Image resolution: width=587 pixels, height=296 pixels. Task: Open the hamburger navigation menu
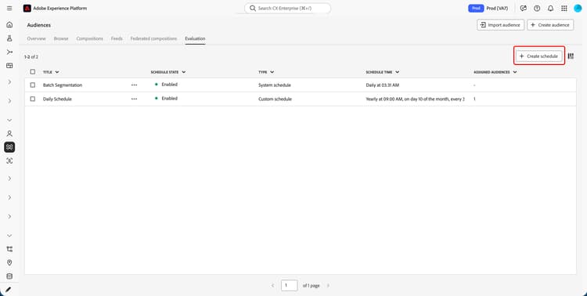[x=9, y=9]
